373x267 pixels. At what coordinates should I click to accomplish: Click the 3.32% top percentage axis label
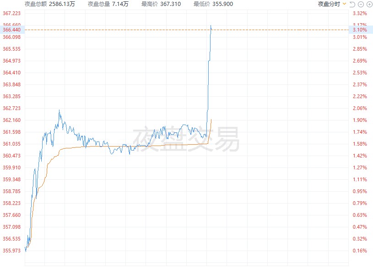pos(360,13)
